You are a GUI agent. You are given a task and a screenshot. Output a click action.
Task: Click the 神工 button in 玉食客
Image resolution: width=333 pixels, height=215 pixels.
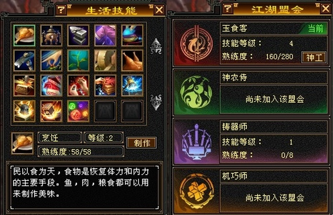tap(314, 57)
